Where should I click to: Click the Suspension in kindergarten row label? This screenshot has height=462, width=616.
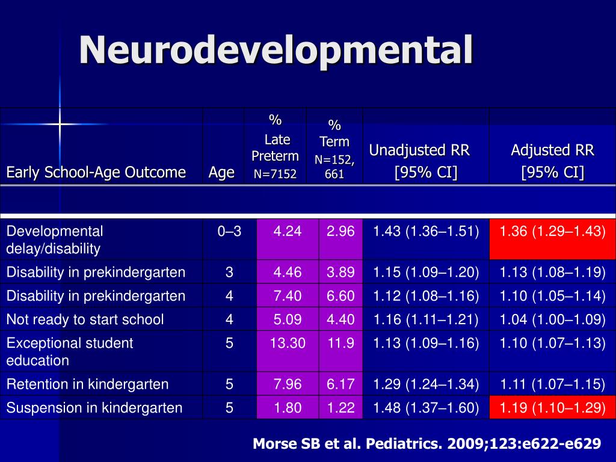click(94, 408)
